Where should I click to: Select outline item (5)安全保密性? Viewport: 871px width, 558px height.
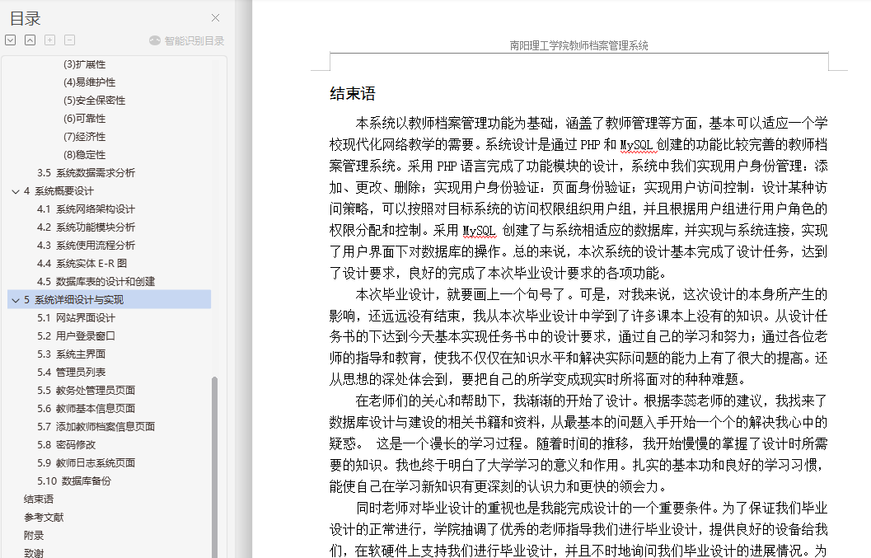pyautogui.click(x=95, y=101)
